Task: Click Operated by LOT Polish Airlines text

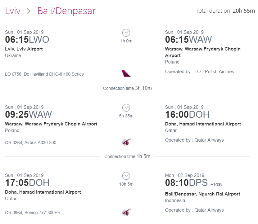Action: [x=199, y=72]
